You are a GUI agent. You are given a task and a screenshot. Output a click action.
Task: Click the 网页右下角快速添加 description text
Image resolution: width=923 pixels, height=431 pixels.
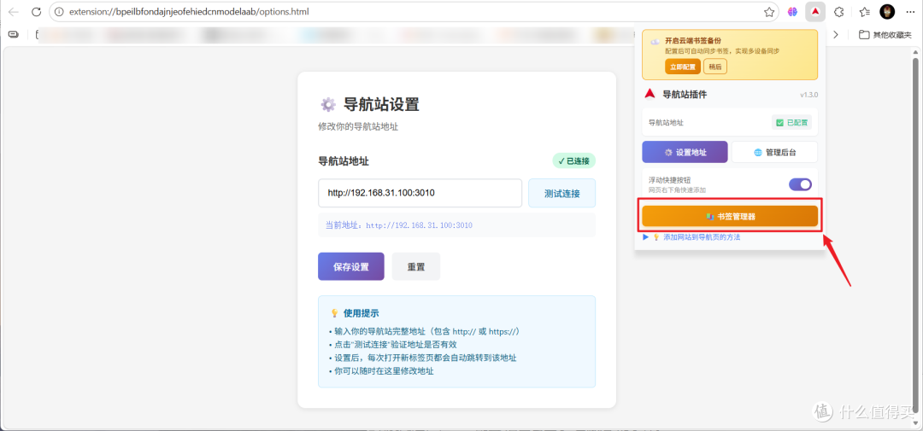point(677,190)
